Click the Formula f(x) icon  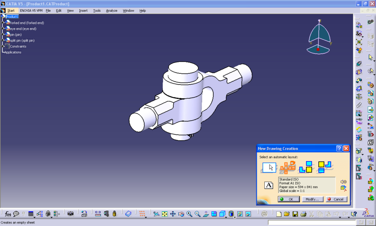click(8, 214)
